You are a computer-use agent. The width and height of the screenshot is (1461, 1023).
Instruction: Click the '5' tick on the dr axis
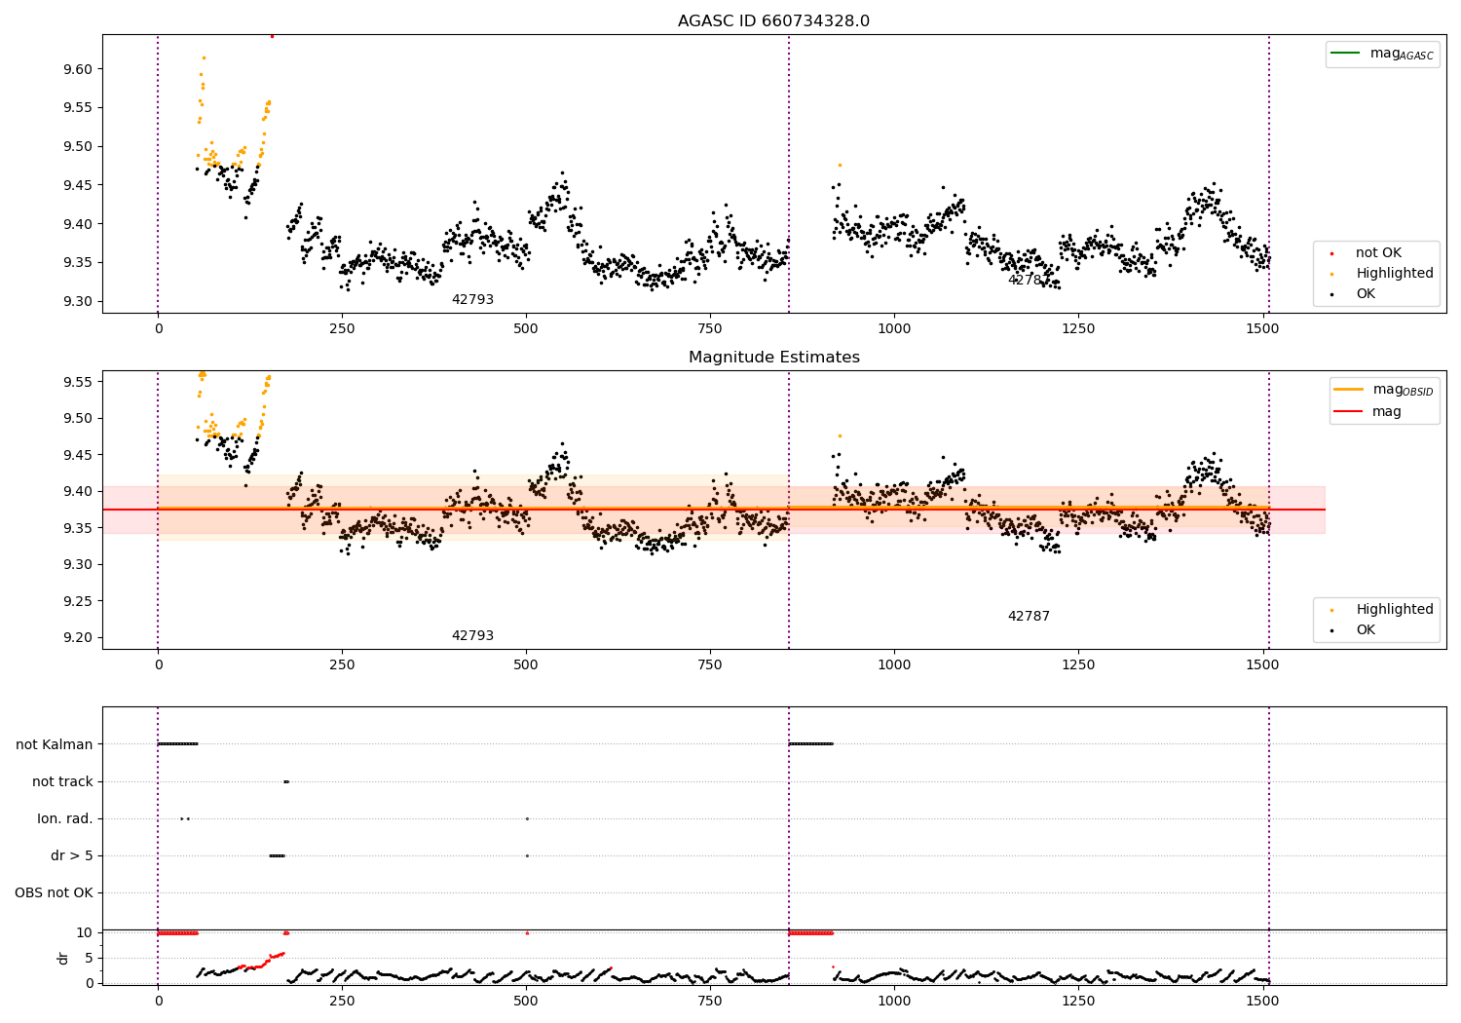click(90, 958)
